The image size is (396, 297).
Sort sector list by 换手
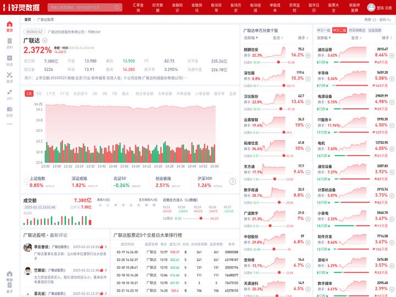(x=387, y=38)
